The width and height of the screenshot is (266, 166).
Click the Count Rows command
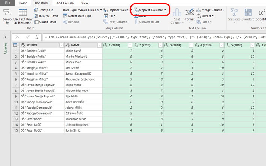(45, 22)
